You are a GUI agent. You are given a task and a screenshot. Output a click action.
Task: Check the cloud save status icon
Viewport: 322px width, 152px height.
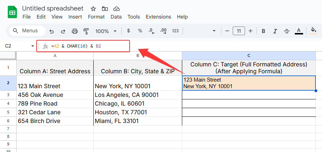[116, 8]
